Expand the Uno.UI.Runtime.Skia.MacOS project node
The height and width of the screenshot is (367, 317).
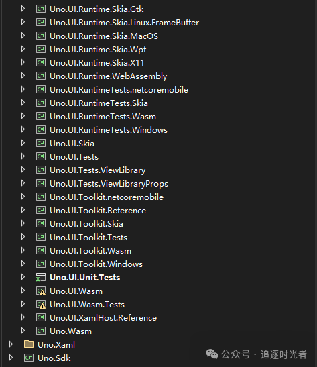click(x=23, y=36)
